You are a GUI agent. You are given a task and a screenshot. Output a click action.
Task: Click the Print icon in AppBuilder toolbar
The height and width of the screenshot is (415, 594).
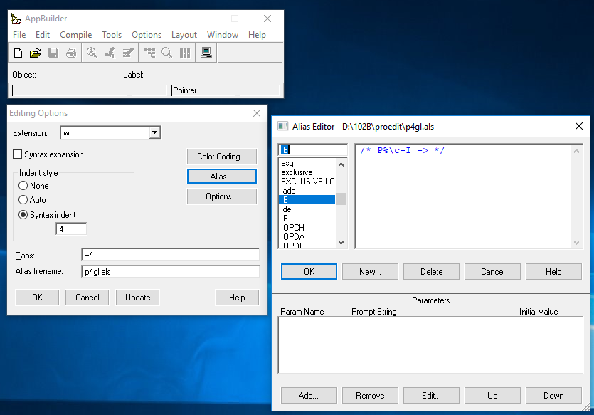tap(71, 53)
